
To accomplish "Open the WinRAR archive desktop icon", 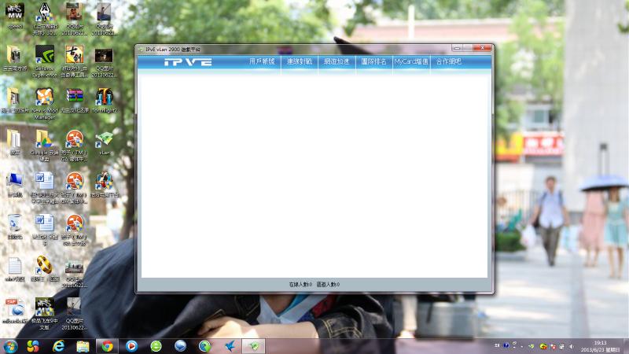I will click(x=74, y=101).
